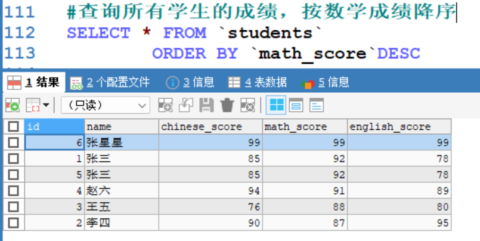Click the chinese_score cell with value 76
This screenshot has height=241, width=480.
coord(210,207)
